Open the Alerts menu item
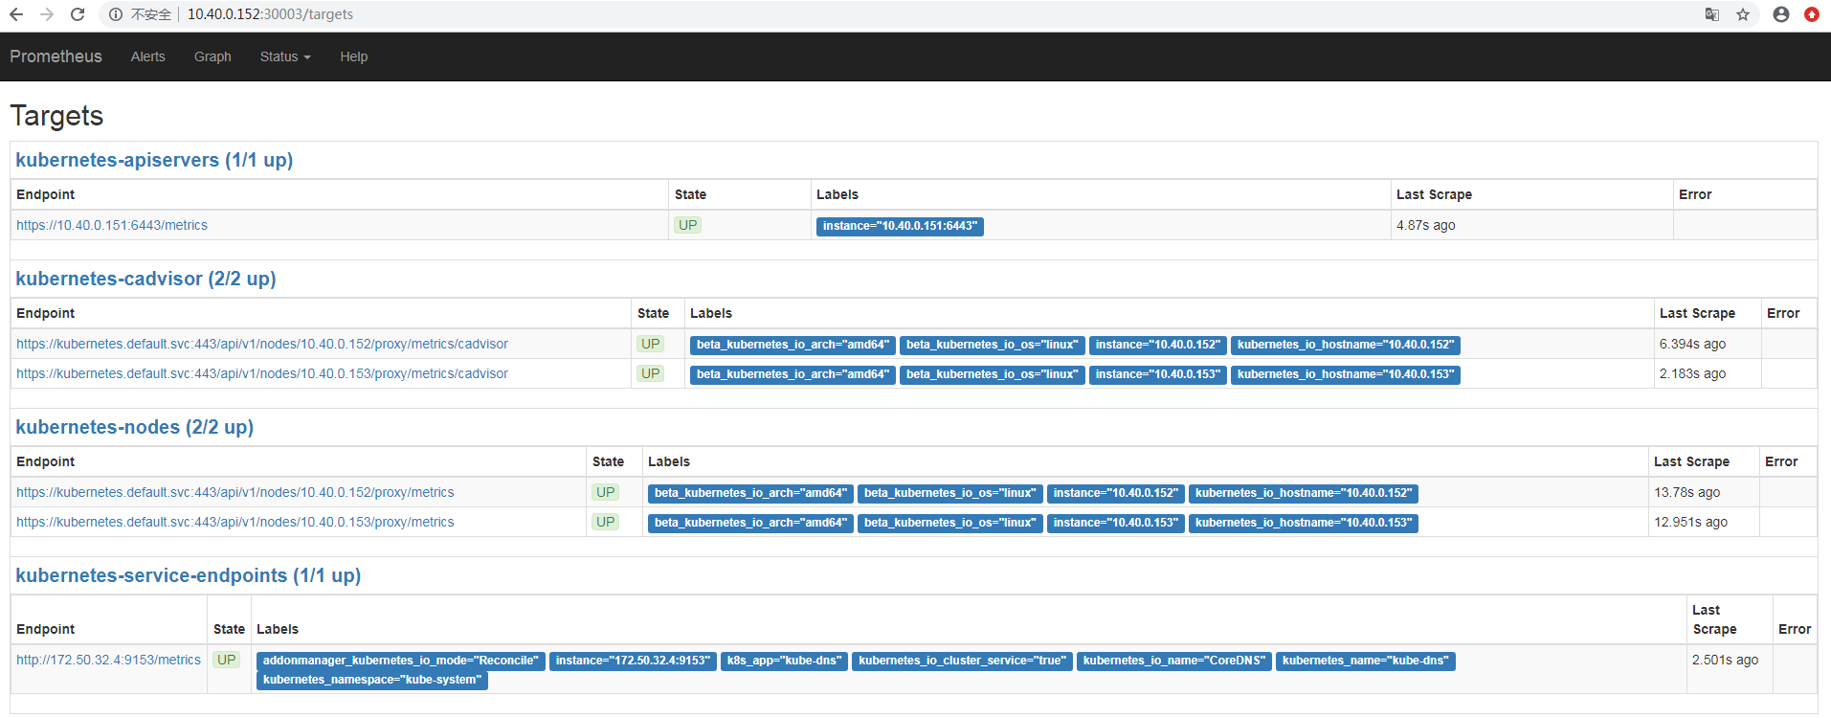The width and height of the screenshot is (1831, 718). coord(148,56)
